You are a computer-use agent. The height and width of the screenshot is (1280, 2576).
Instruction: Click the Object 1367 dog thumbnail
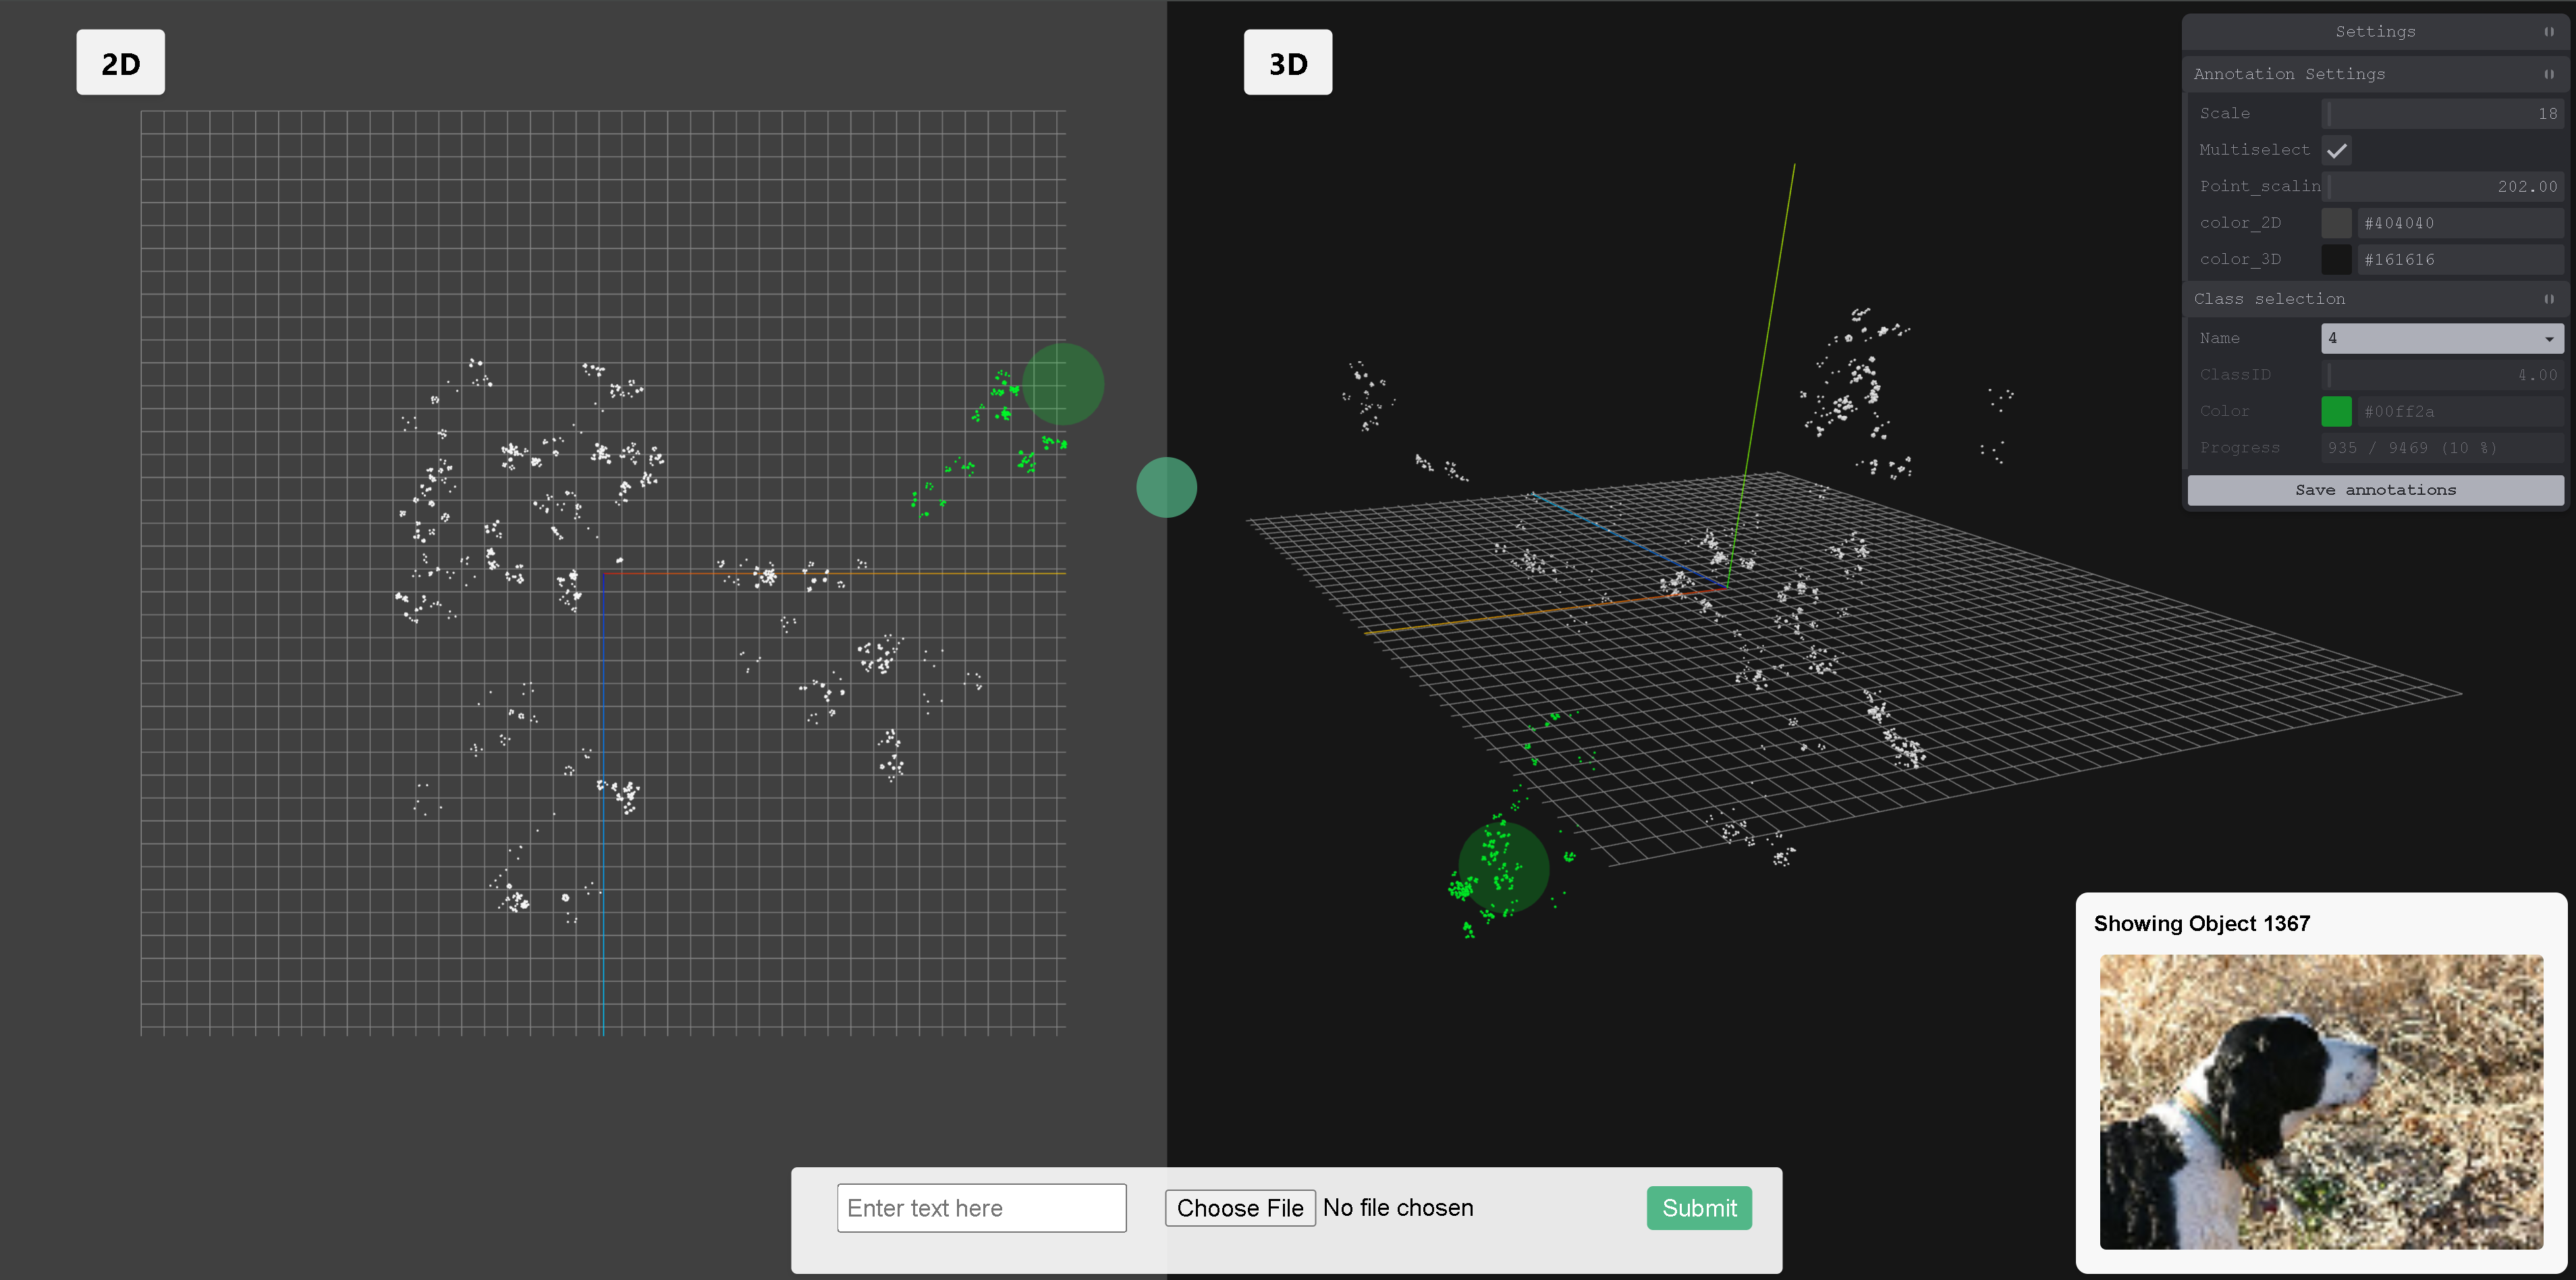(x=2320, y=1101)
